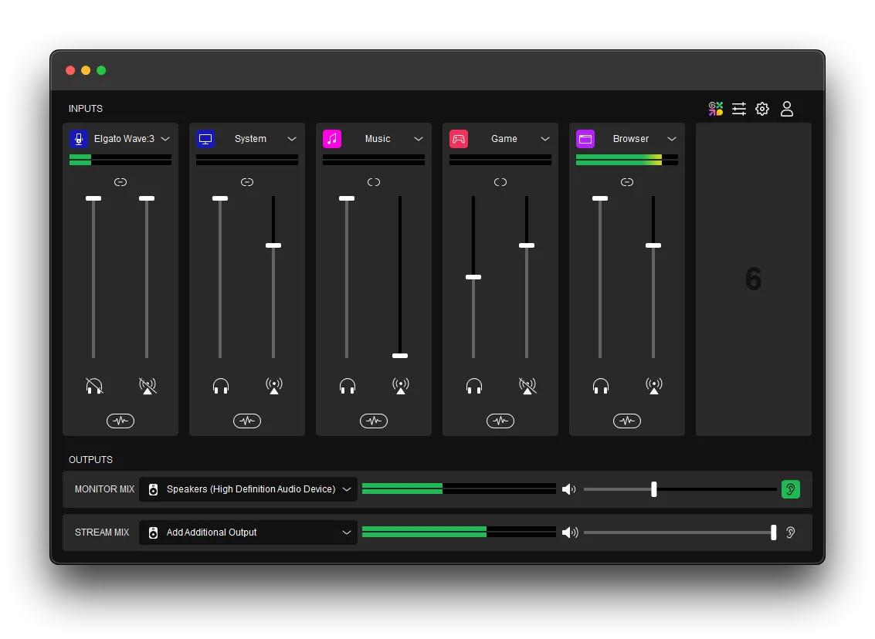Image resolution: width=875 pixels, height=639 pixels.
Task: Open Add Additional Output dropdown
Action: point(249,532)
